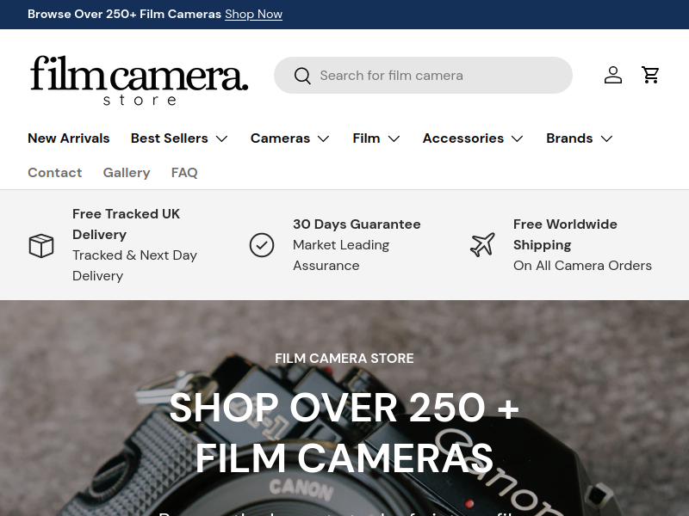Open the FAQ page link
This screenshot has height=516, width=689.
[184, 173]
